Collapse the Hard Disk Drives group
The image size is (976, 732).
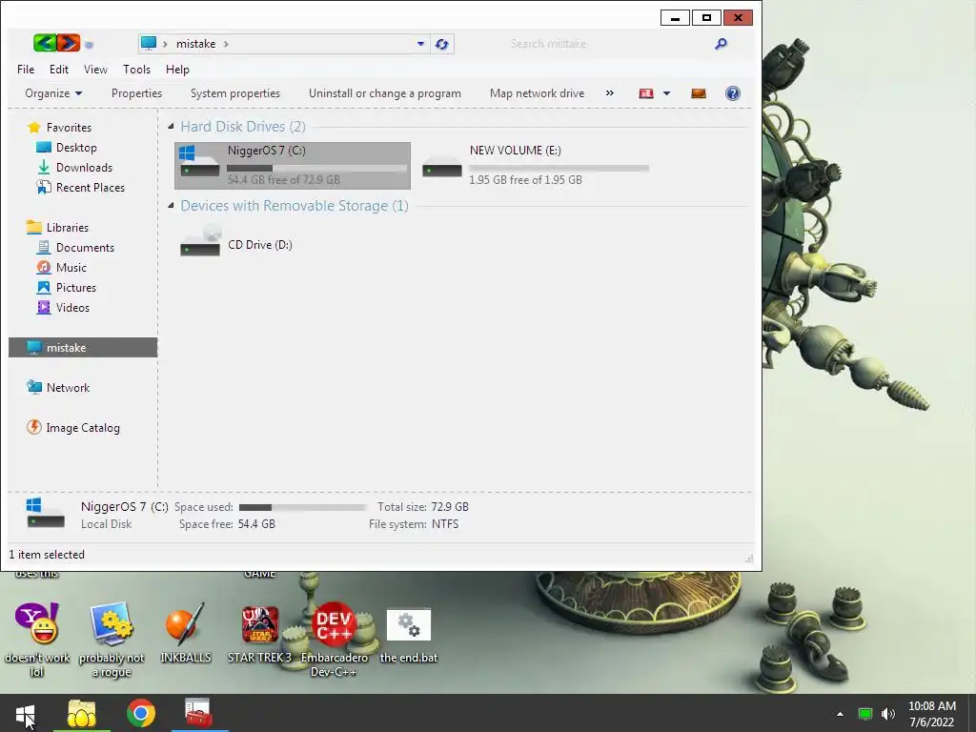pos(172,127)
